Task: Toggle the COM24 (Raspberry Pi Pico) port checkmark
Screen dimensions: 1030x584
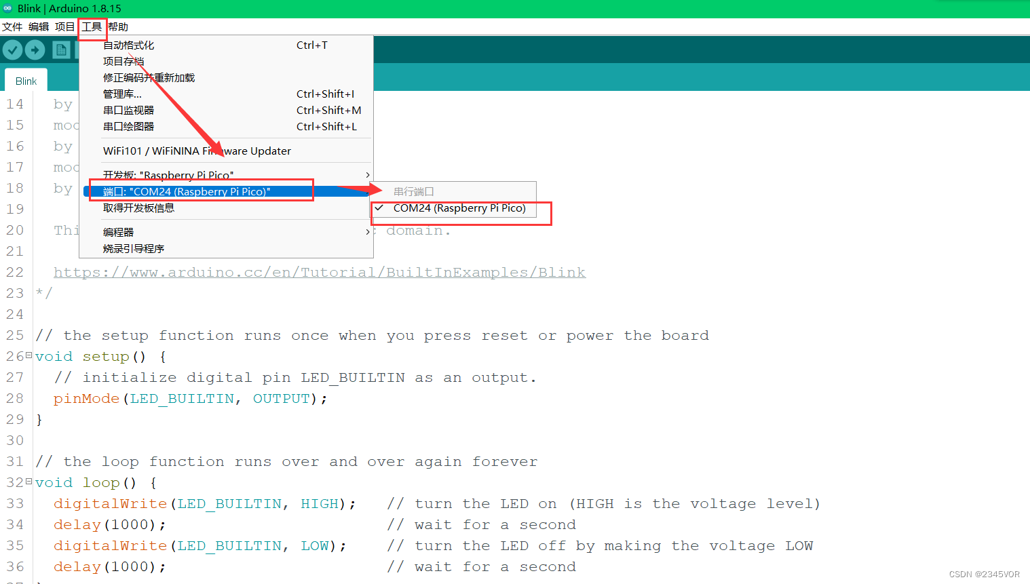Action: 379,208
